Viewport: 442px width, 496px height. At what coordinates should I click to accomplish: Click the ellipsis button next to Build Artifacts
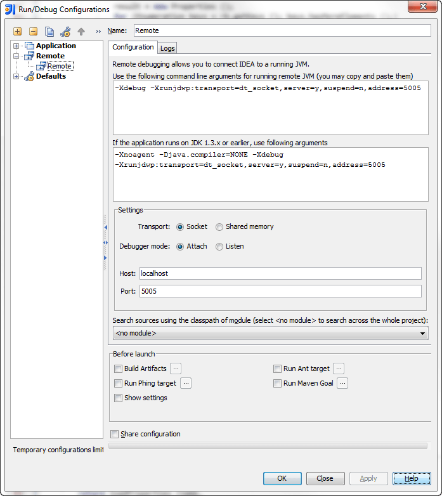pyautogui.click(x=176, y=369)
